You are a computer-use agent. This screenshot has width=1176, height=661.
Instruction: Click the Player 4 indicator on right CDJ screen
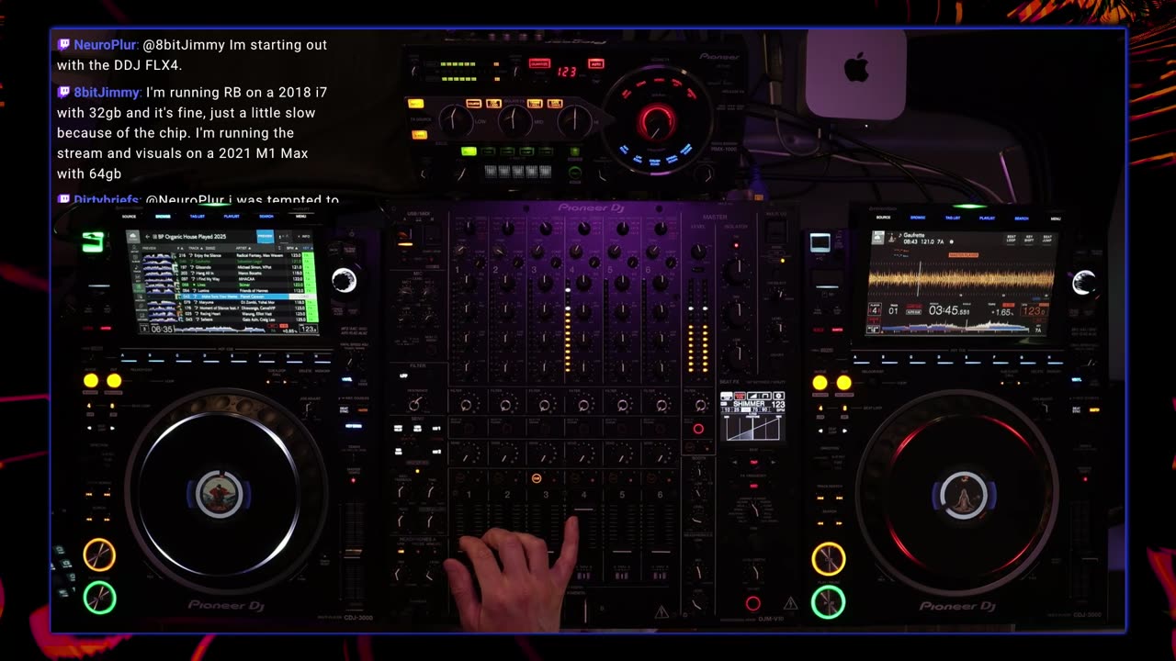tap(875, 309)
